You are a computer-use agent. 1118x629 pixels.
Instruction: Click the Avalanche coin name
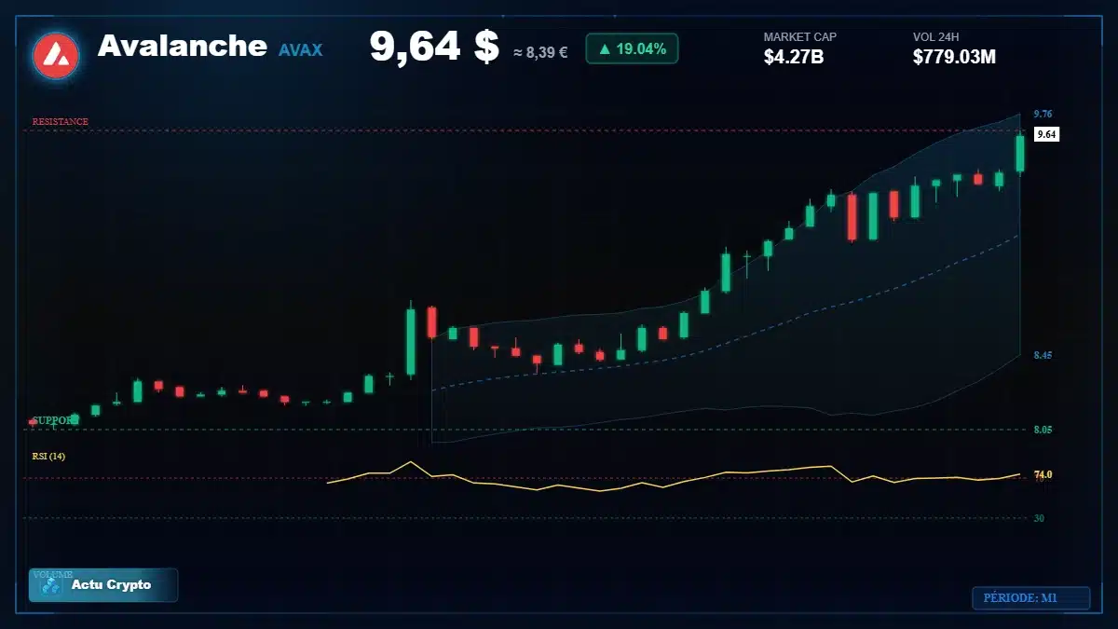pyautogui.click(x=183, y=46)
